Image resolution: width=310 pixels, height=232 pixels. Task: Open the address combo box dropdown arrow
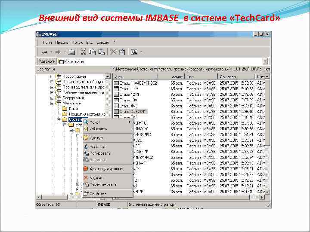coord(266,61)
